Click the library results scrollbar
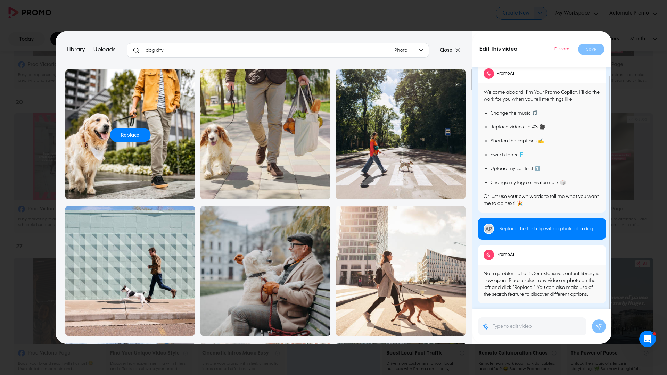The image size is (667, 375). (x=471, y=80)
